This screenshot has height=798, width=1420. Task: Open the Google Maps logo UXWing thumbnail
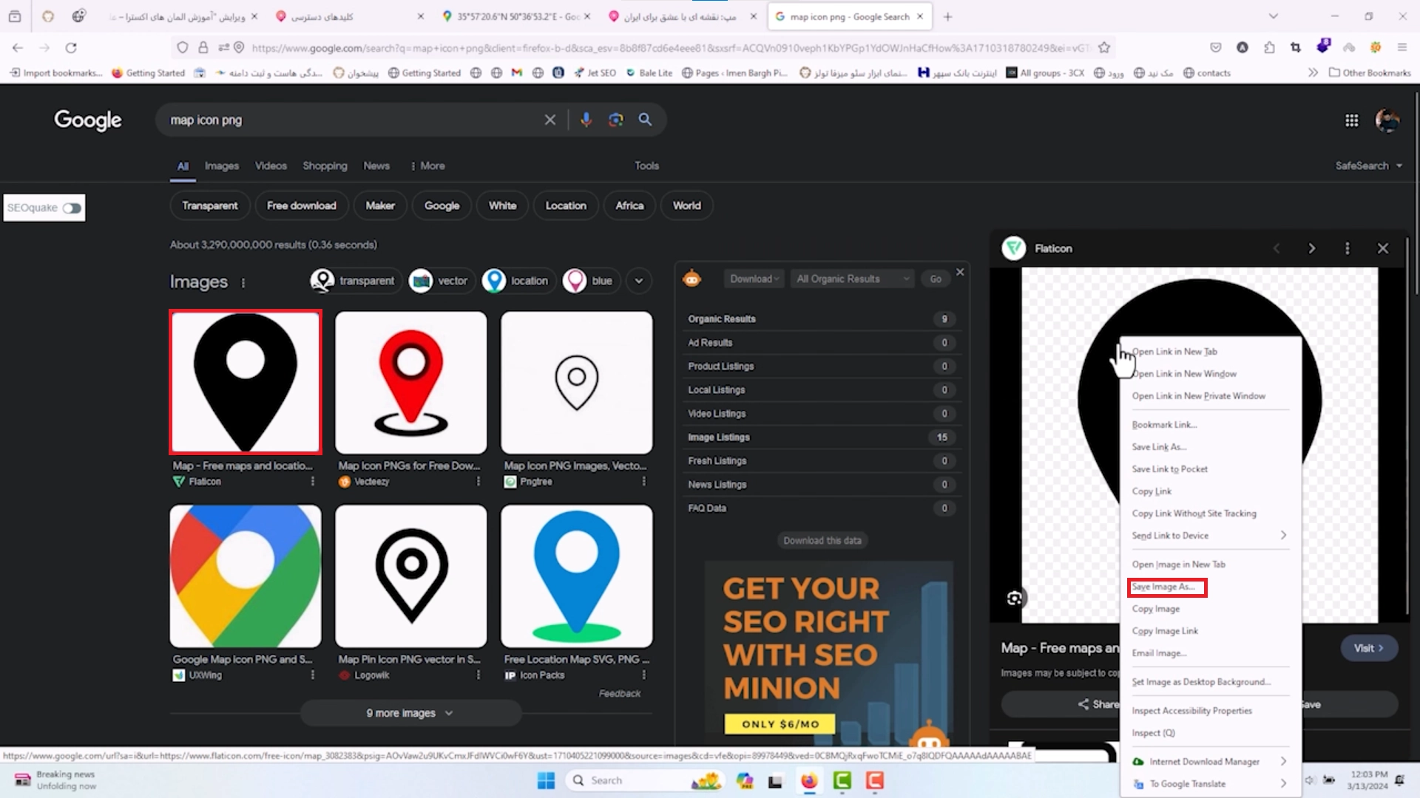[246, 576]
